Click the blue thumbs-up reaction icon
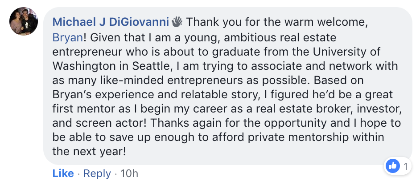Image resolution: width=420 pixels, height=185 pixels. [392, 166]
